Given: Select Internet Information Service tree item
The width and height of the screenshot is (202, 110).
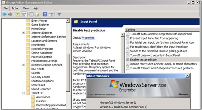Looking at the screenshot, I should [49, 37].
